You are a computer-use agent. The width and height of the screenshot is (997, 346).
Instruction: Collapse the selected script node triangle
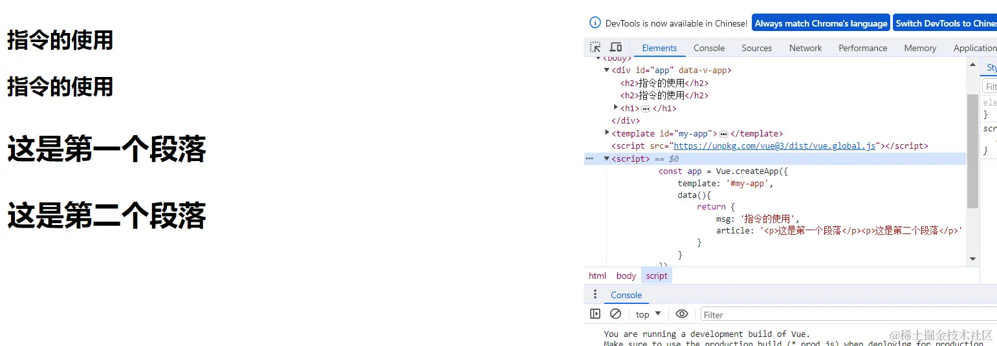(607, 158)
